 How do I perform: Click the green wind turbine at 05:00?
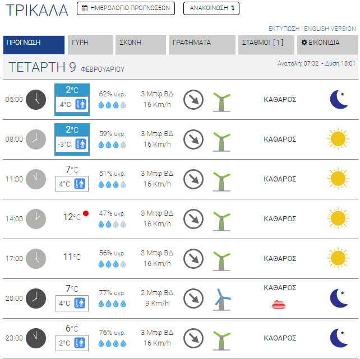(x=221, y=101)
